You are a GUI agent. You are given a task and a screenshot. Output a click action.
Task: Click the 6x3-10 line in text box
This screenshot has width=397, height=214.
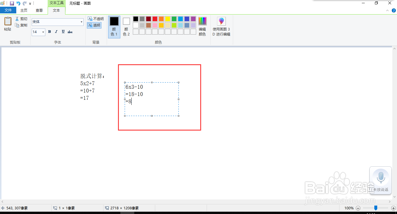click(x=134, y=87)
